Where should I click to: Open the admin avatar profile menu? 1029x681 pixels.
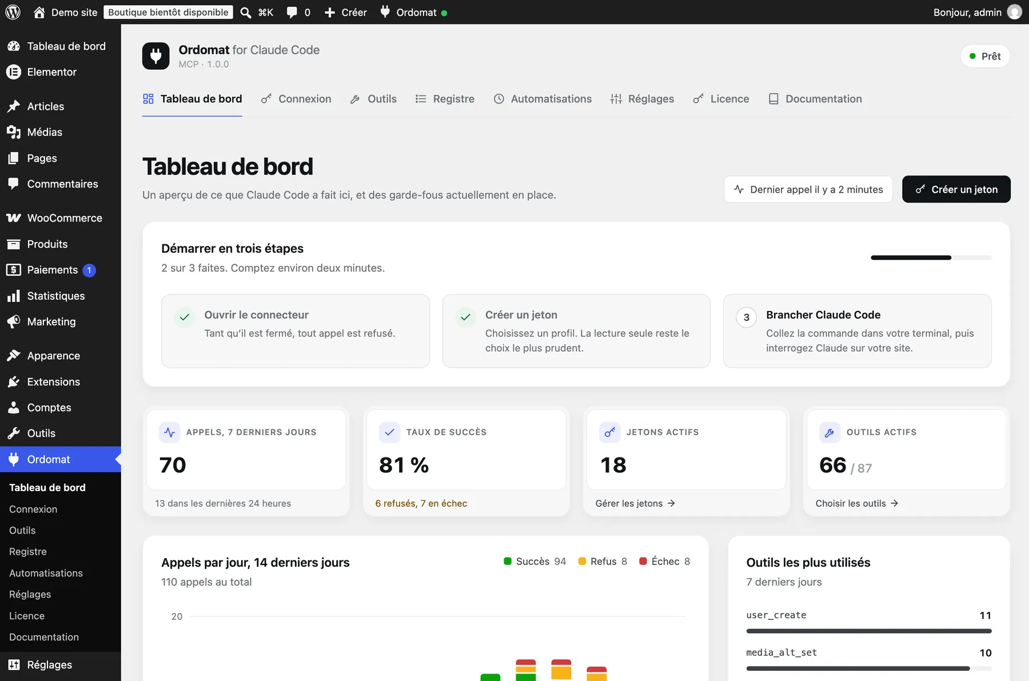tap(1014, 12)
